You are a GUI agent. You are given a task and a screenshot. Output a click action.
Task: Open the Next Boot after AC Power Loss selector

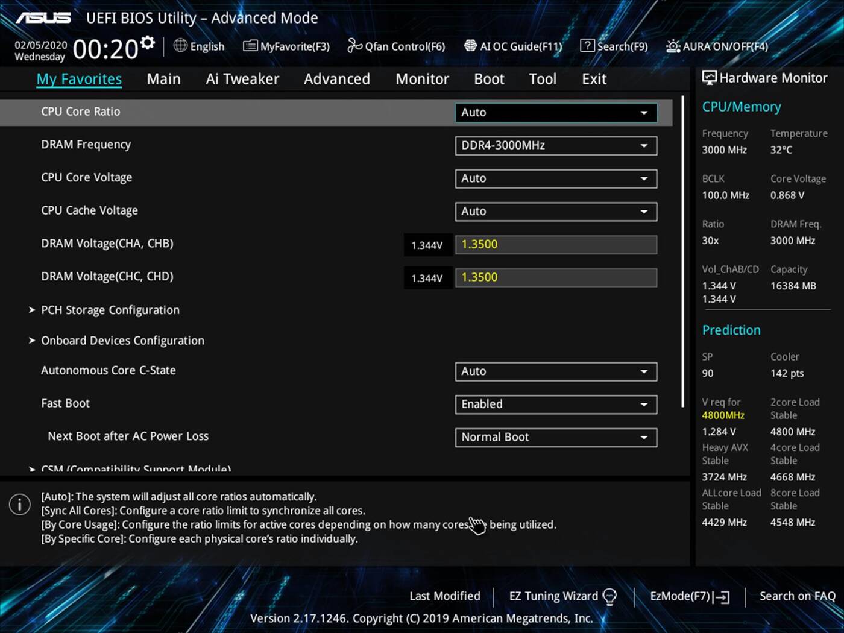(x=555, y=437)
